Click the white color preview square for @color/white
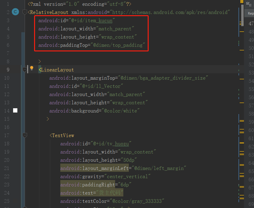Image resolution: width=254 pixels, height=208 pixels. click(x=15, y=110)
